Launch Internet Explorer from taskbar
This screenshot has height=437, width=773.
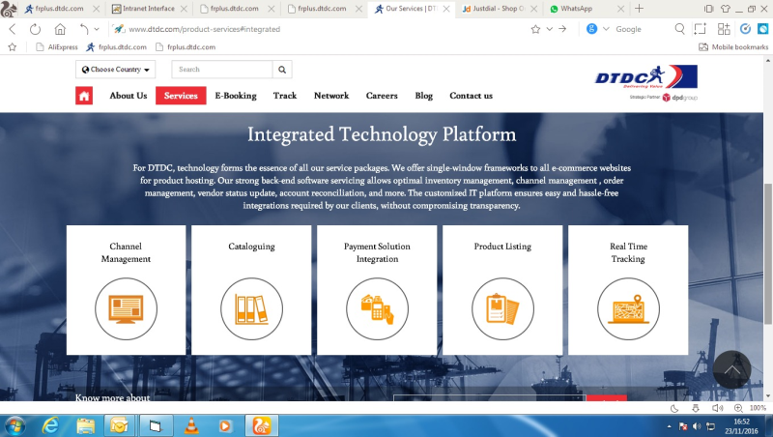(x=50, y=425)
